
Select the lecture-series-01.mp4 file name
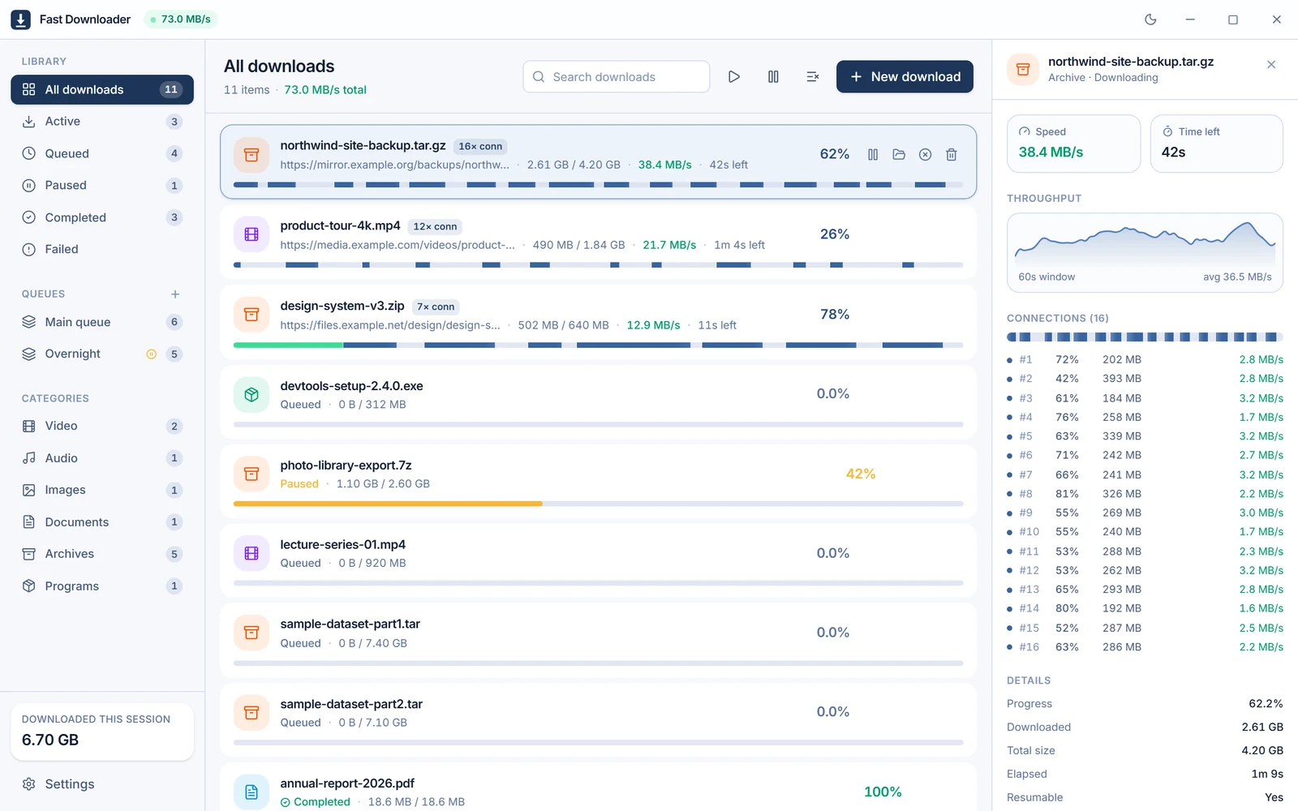click(343, 545)
